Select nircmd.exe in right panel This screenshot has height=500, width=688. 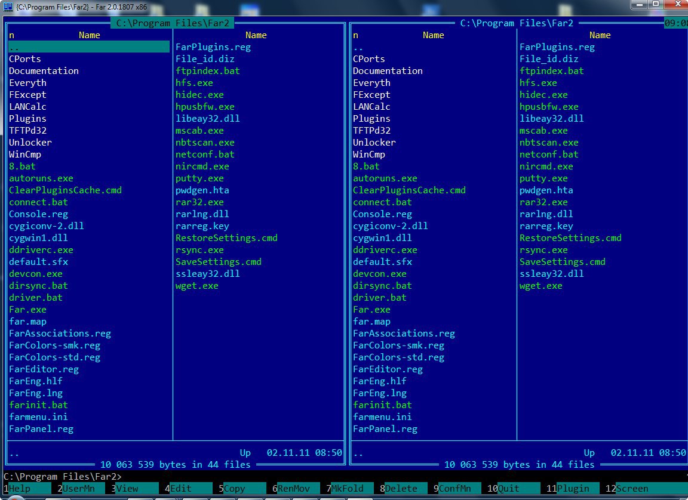point(546,166)
